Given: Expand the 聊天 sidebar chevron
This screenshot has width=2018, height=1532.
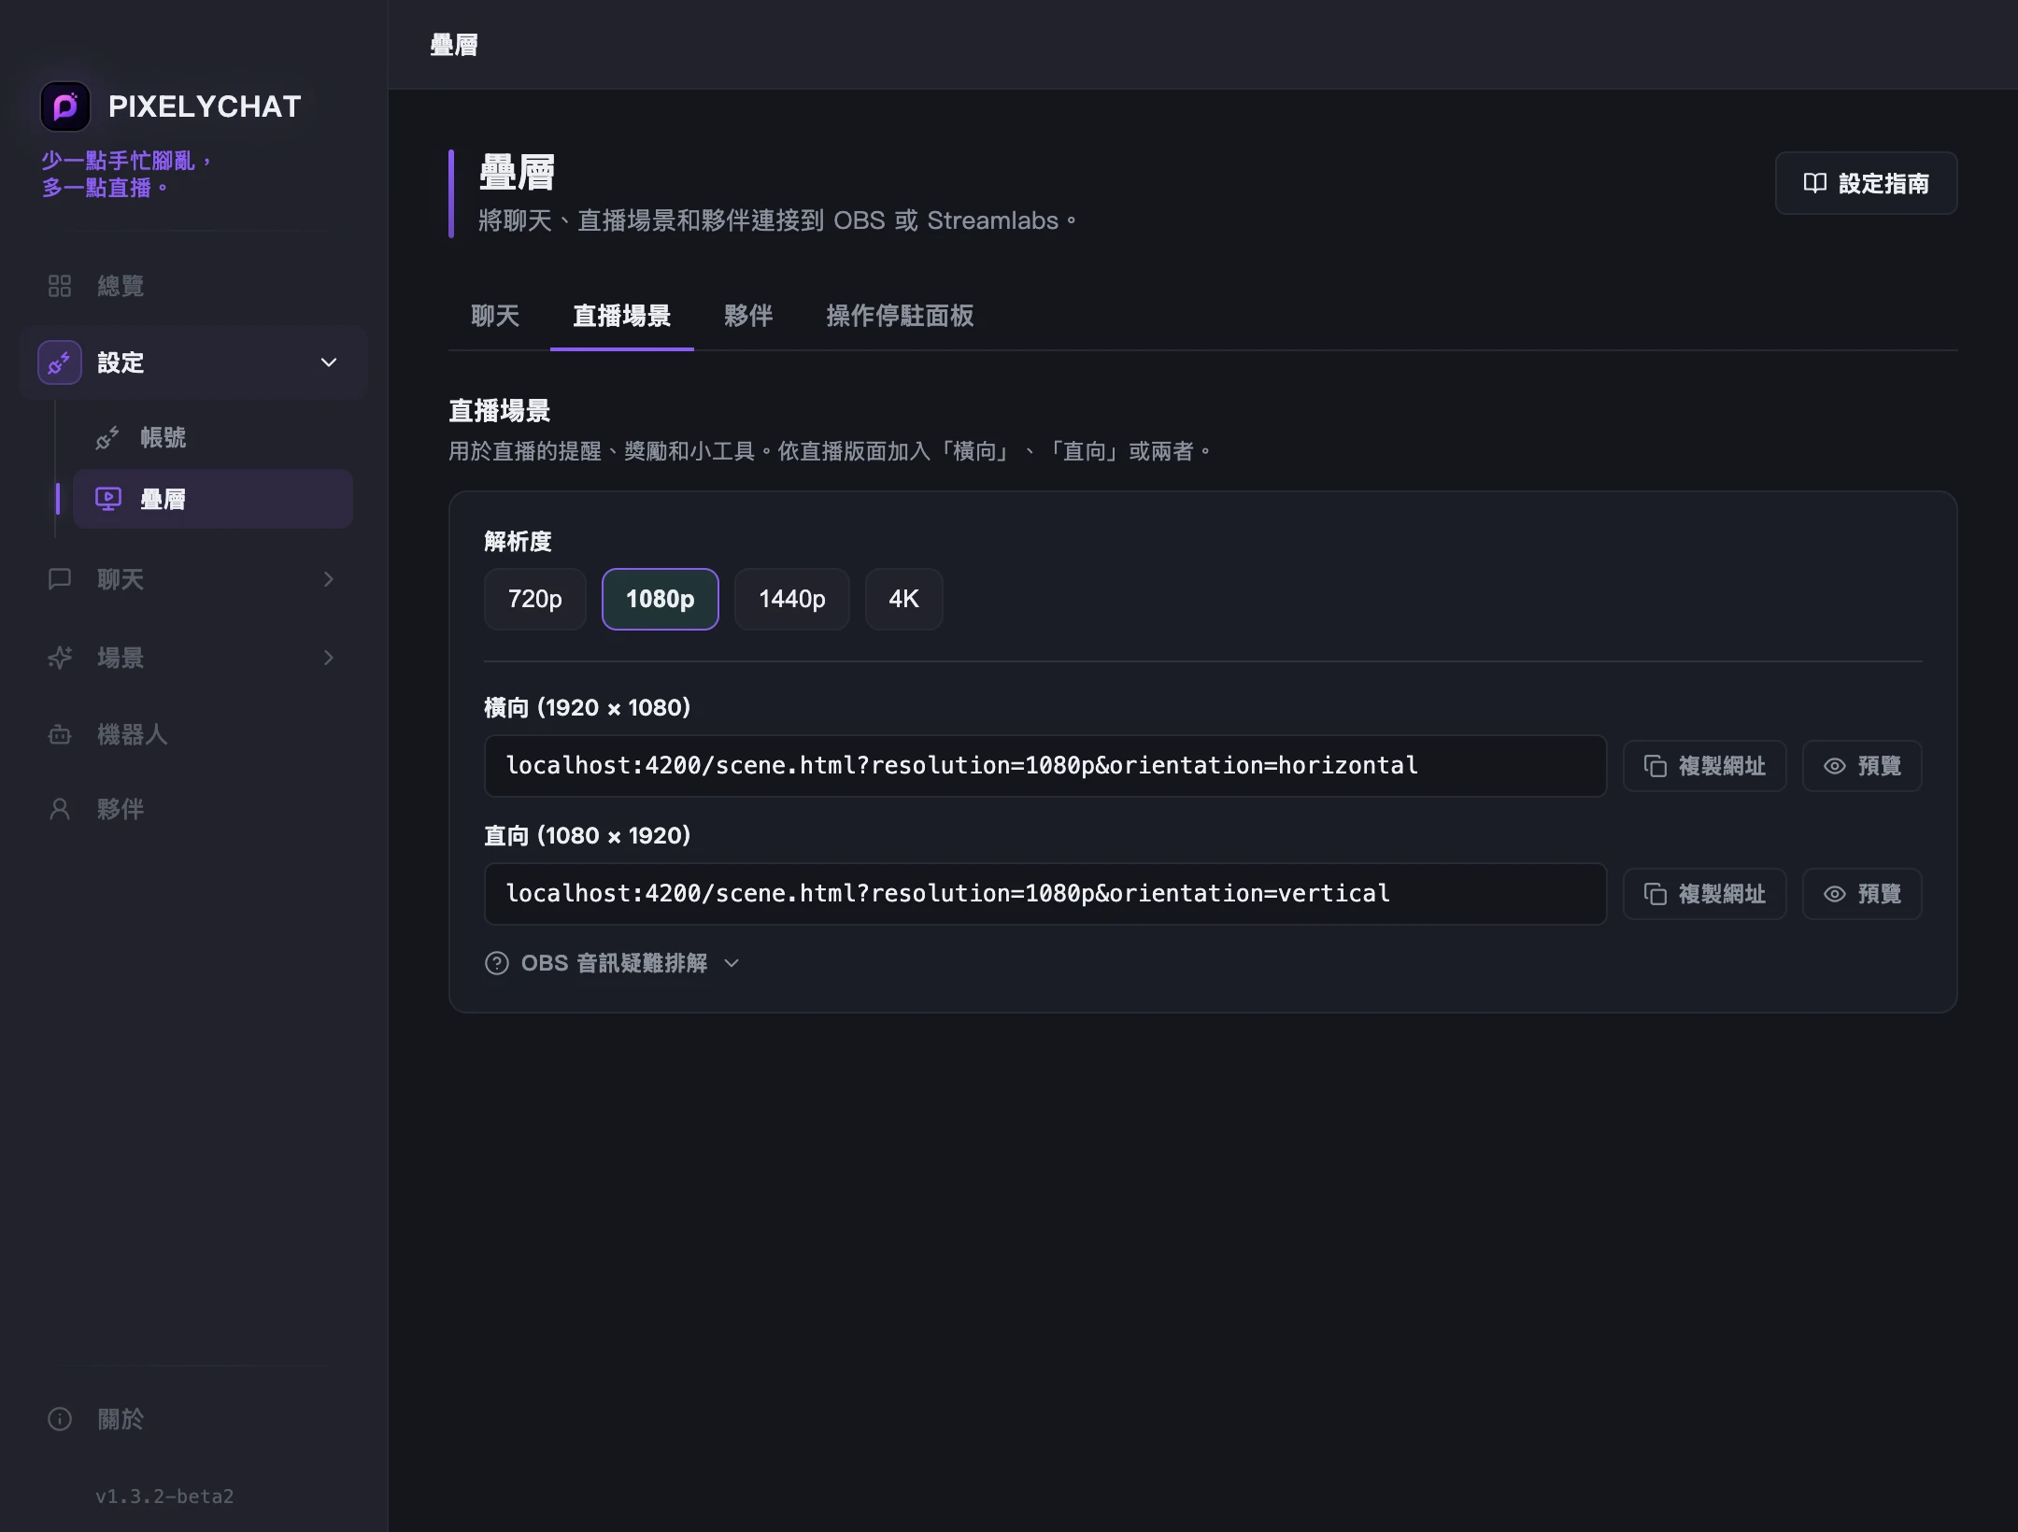Looking at the screenshot, I should coord(329,579).
